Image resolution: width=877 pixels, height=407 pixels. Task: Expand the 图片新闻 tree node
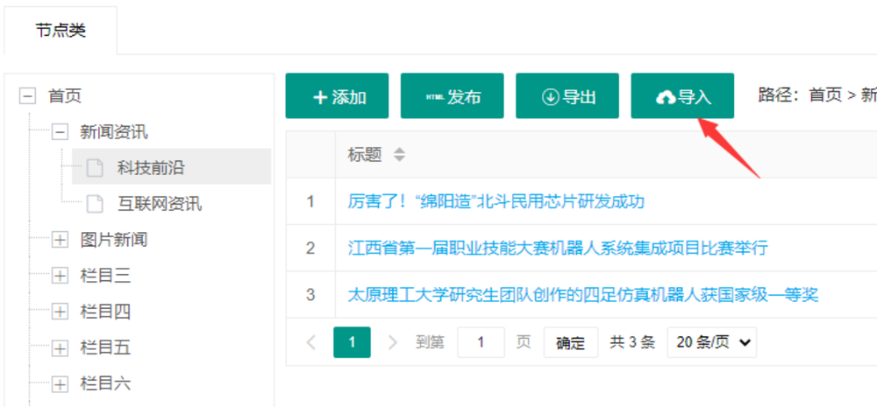60,240
